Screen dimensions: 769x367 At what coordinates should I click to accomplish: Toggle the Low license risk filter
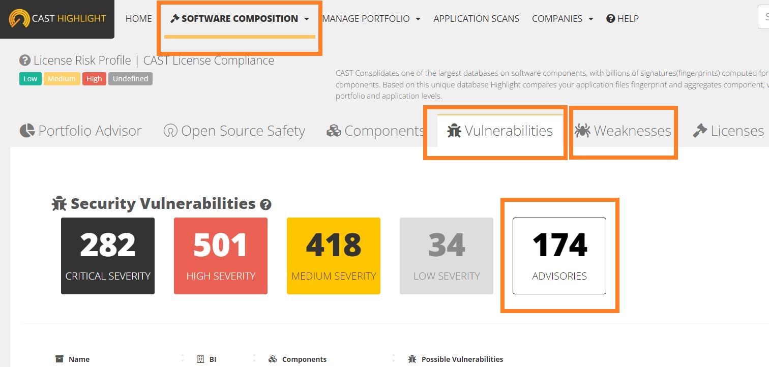pos(30,79)
